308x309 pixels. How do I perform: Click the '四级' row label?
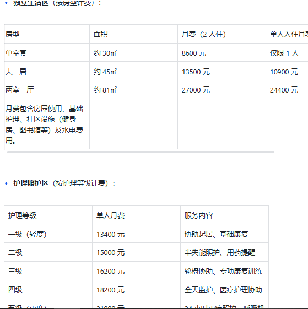click(48, 290)
